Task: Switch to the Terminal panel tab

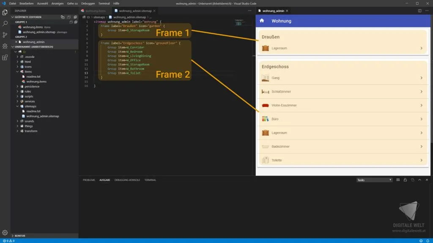Action: pos(150,180)
